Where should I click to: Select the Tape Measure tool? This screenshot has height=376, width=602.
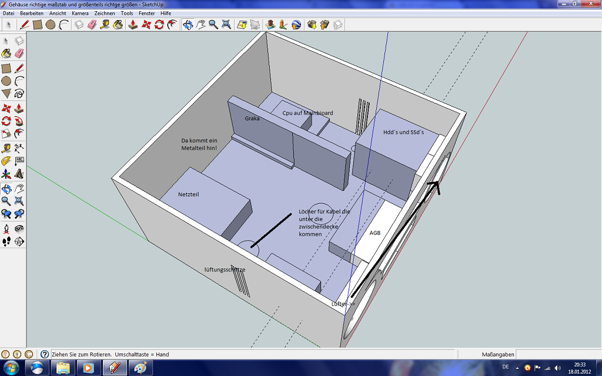point(105,24)
